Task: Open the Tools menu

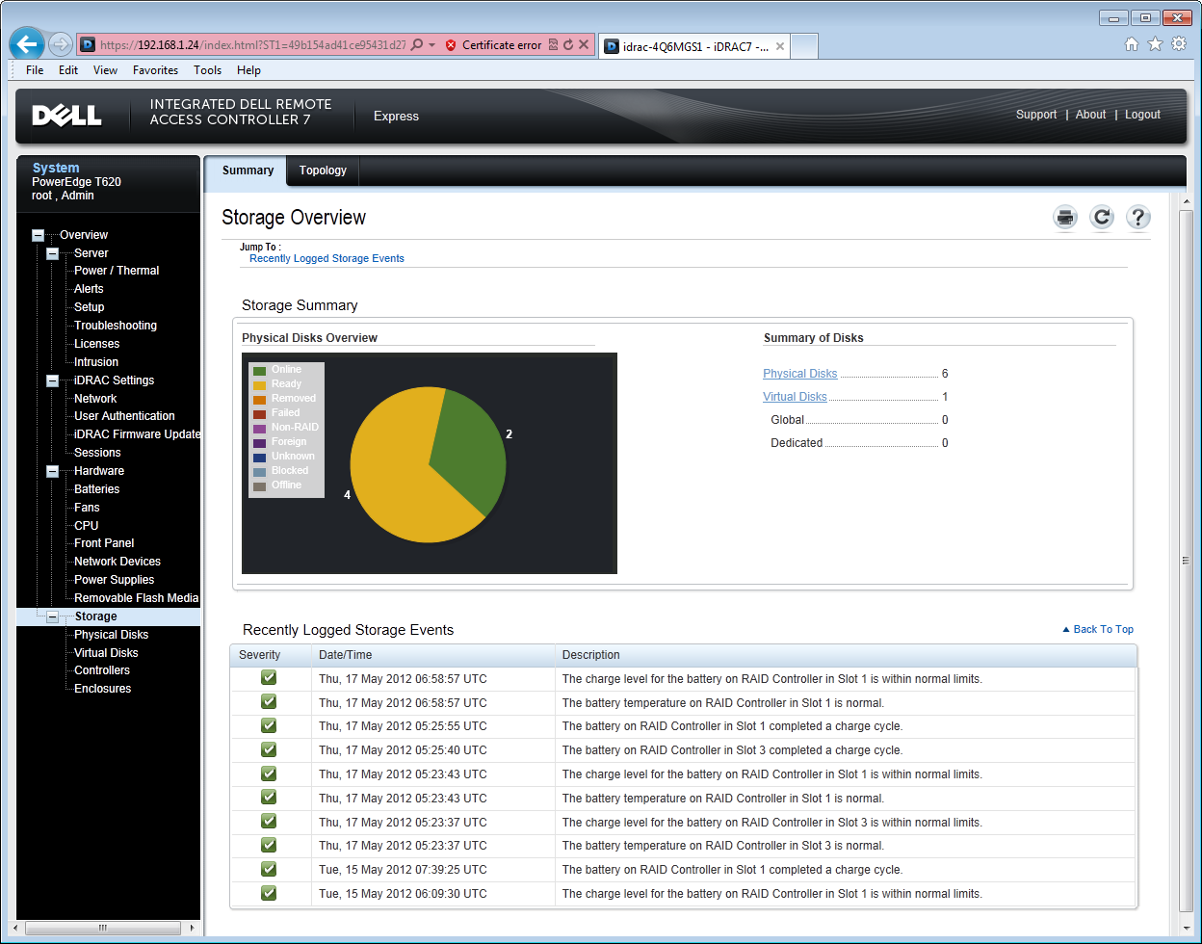Action: click(x=207, y=70)
